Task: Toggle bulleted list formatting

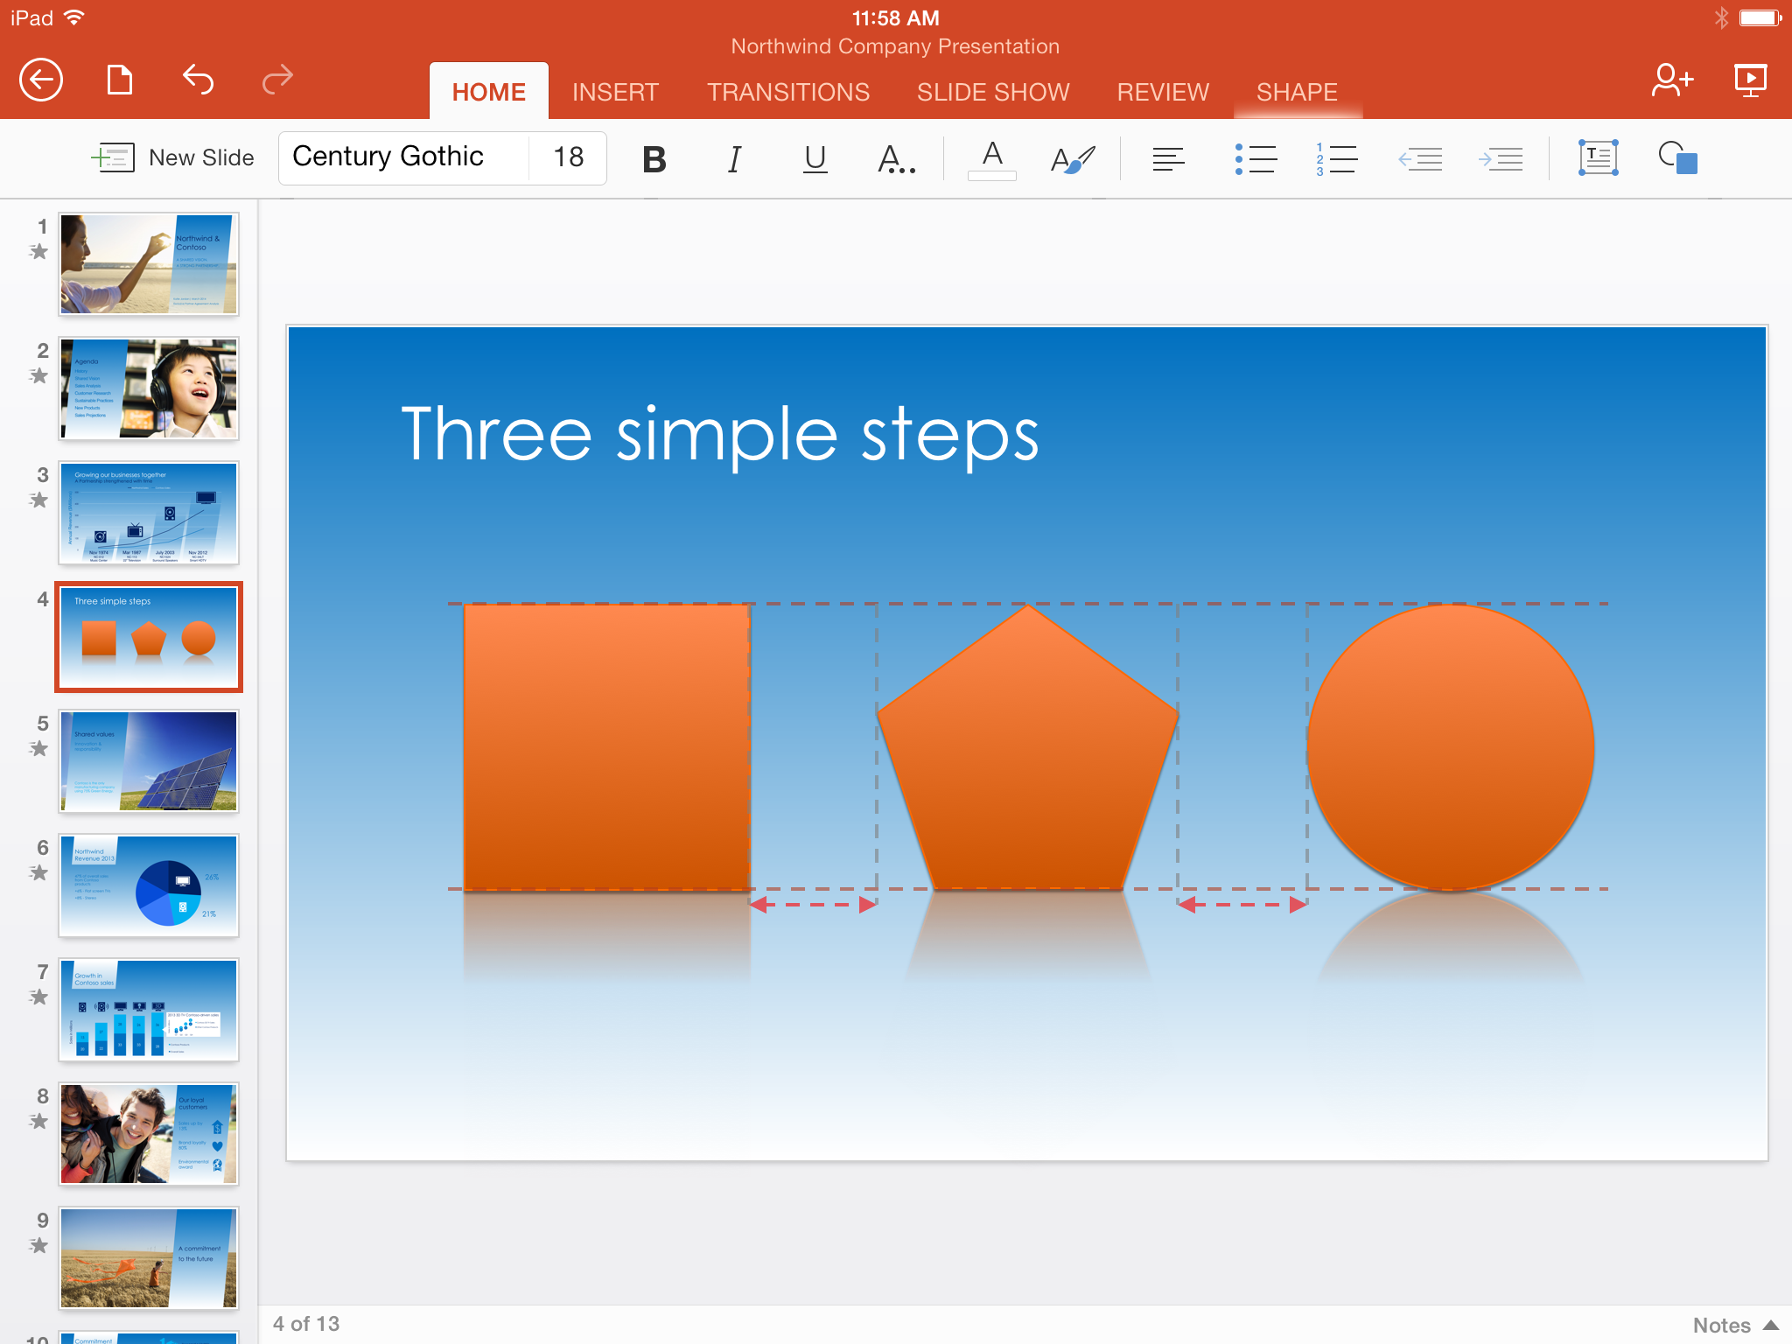Action: (x=1255, y=158)
